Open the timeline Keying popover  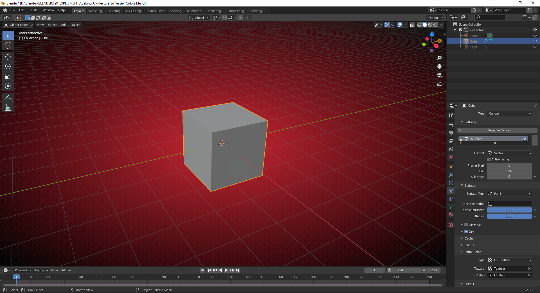point(41,270)
